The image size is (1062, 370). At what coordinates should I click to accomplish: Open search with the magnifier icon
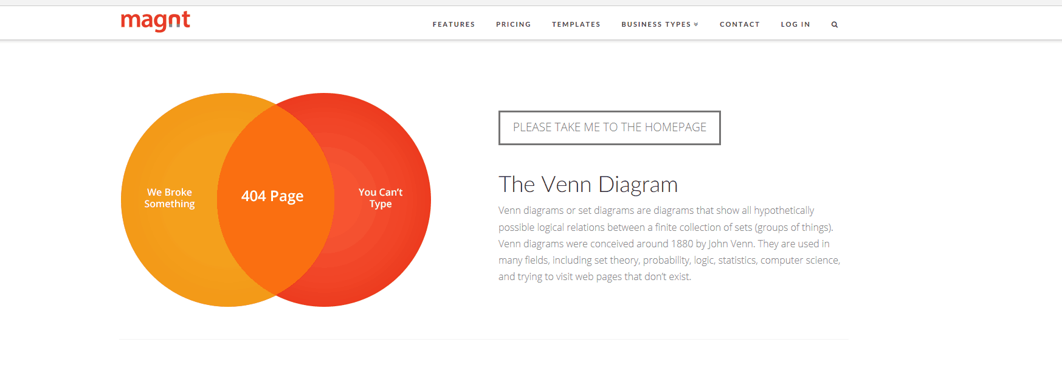pos(835,25)
